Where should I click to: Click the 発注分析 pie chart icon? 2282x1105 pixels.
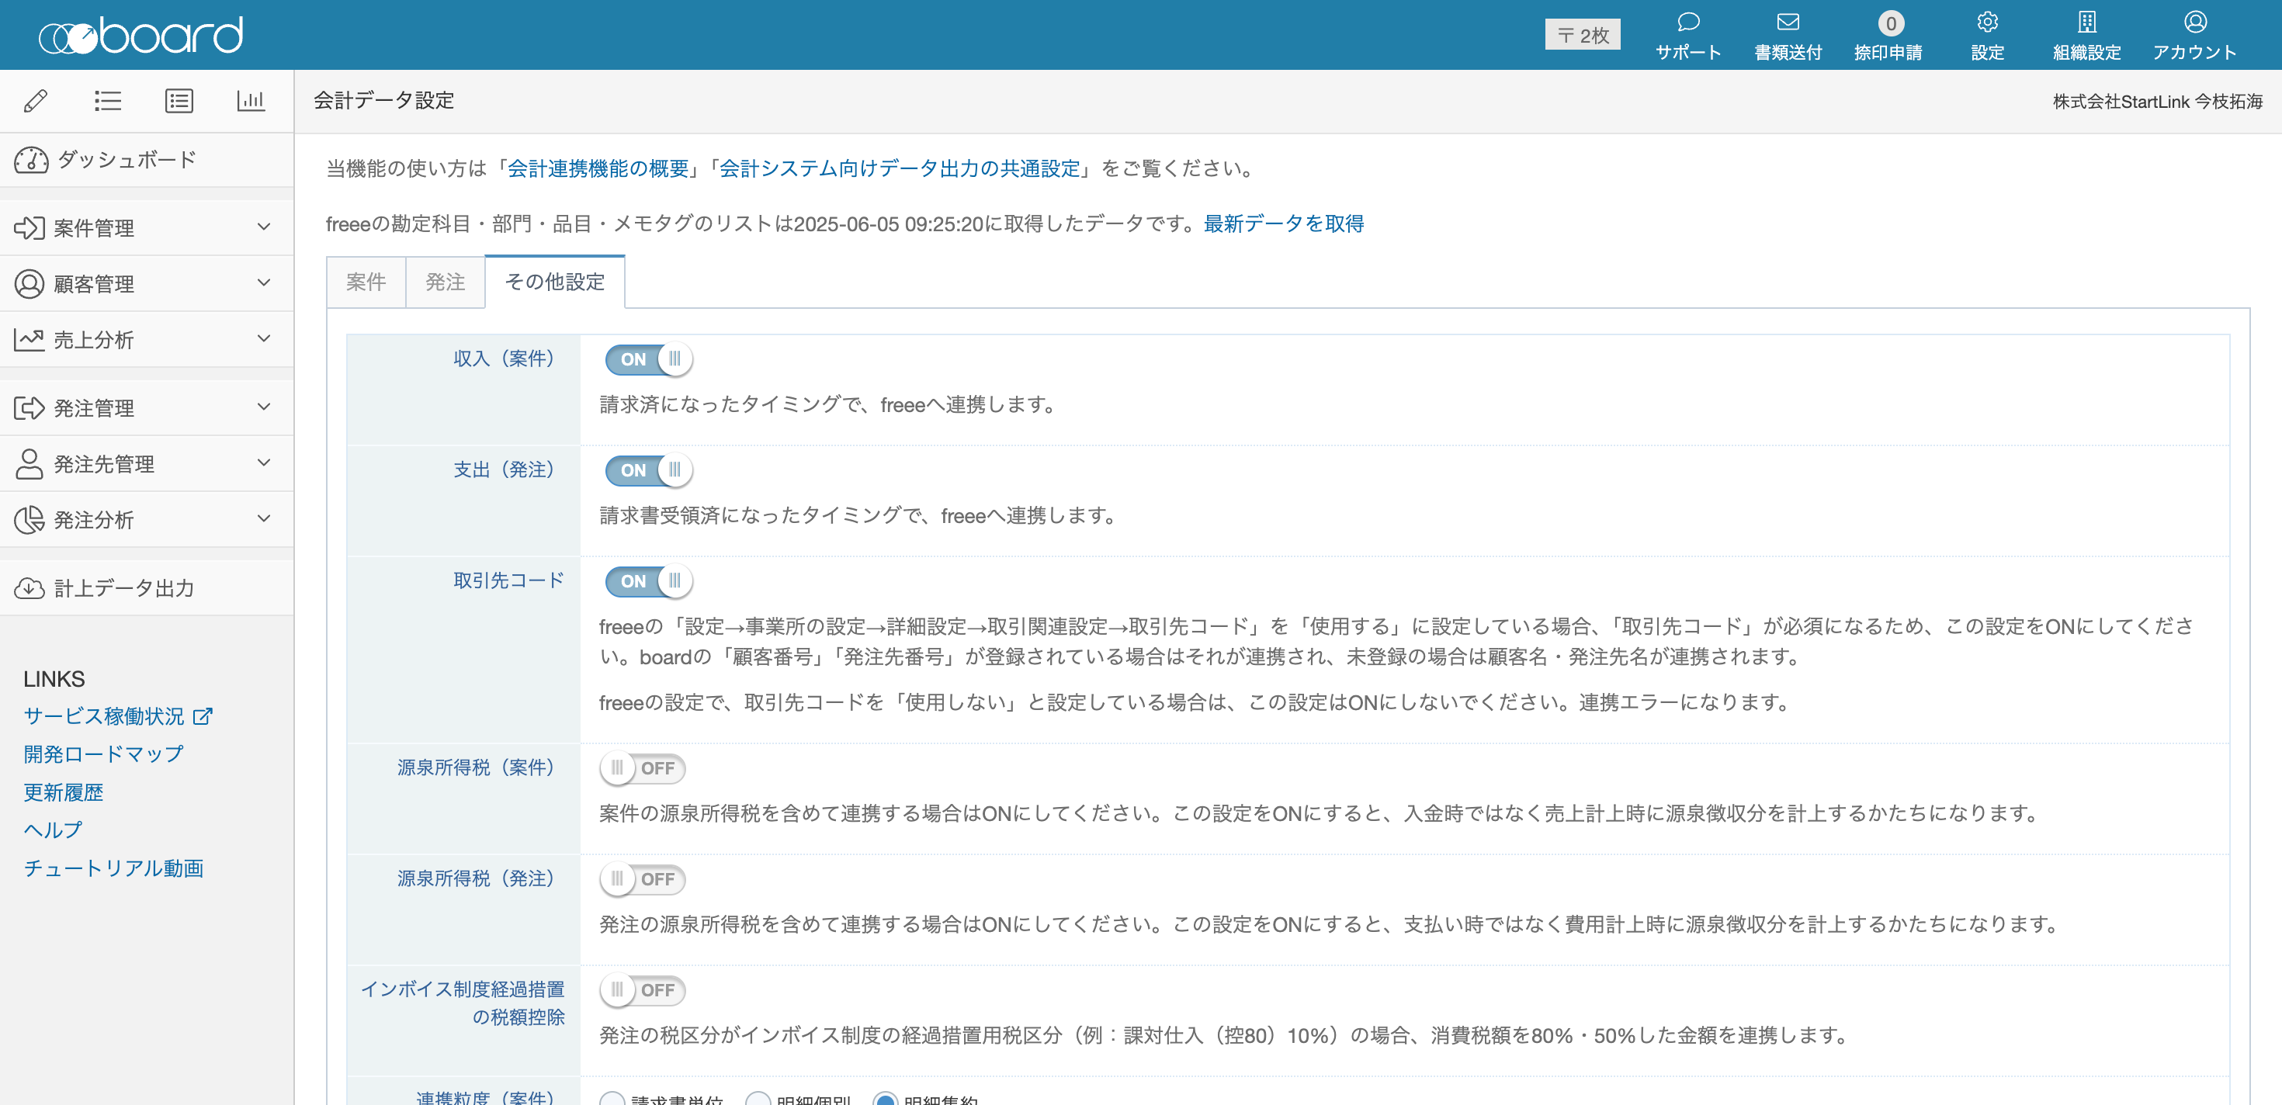29,519
